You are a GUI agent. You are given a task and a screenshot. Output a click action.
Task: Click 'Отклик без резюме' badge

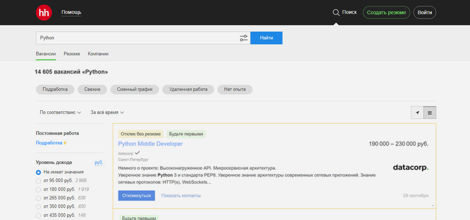[x=141, y=134]
